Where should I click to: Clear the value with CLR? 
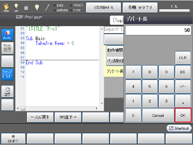point(183,58)
